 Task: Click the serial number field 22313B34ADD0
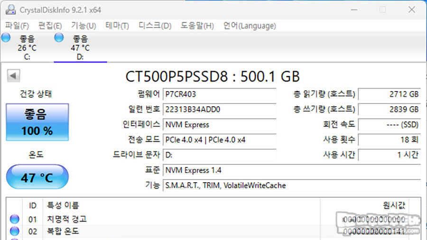[220, 110]
